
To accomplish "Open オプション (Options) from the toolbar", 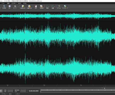I will pos(59,7).
